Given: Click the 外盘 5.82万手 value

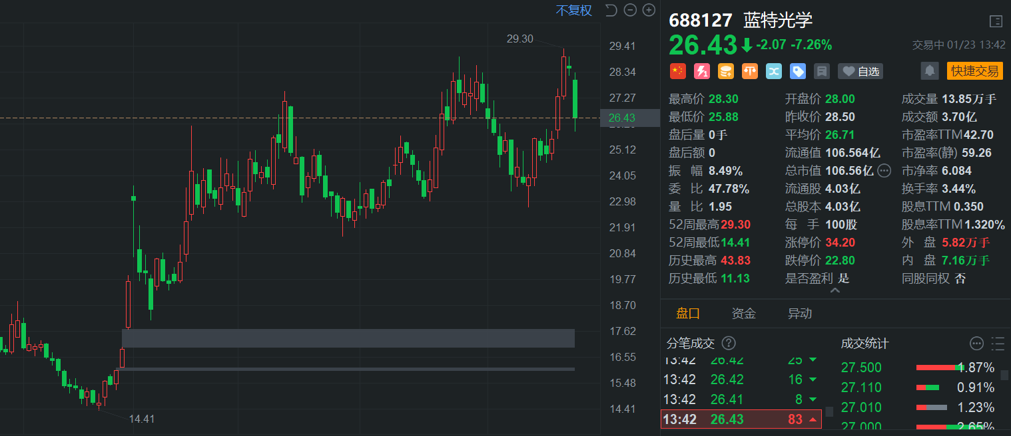Looking at the screenshot, I should 966,243.
